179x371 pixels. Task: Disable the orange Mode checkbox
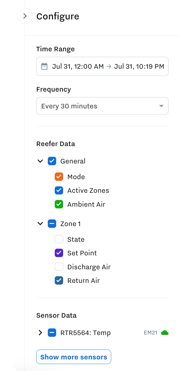click(x=59, y=177)
